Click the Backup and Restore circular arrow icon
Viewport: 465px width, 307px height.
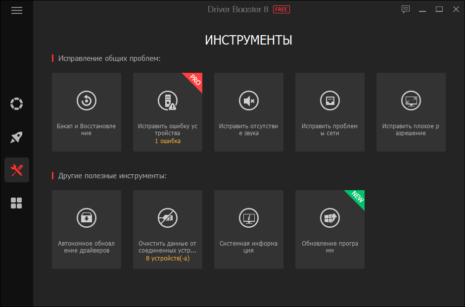pyautogui.click(x=87, y=101)
